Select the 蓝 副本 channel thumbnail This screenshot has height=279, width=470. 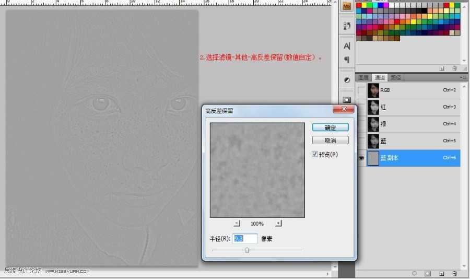[x=373, y=158]
